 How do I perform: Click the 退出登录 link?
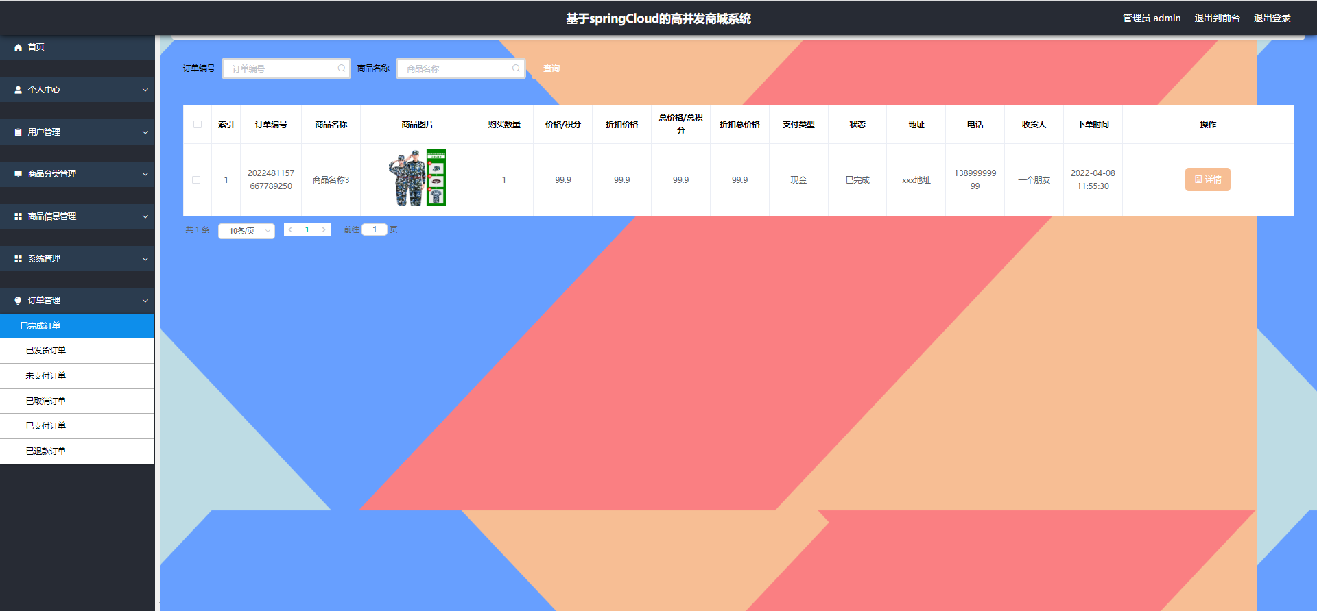click(x=1272, y=18)
